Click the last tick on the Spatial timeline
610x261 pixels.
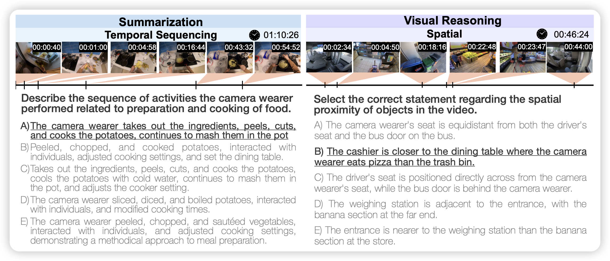click(x=574, y=85)
